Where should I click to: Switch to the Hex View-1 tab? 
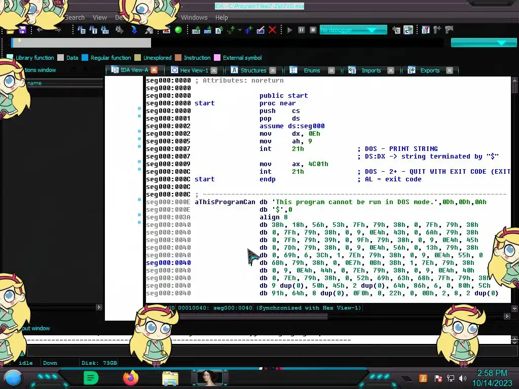coord(194,70)
